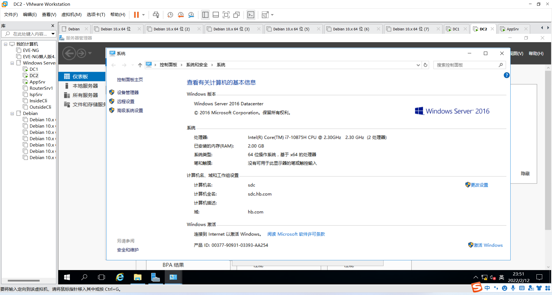Click the 搜索控制面板 search field
Screen dimensions: 552x295
466,65
